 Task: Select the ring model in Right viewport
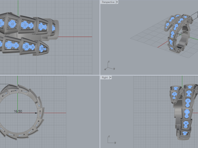184,112
